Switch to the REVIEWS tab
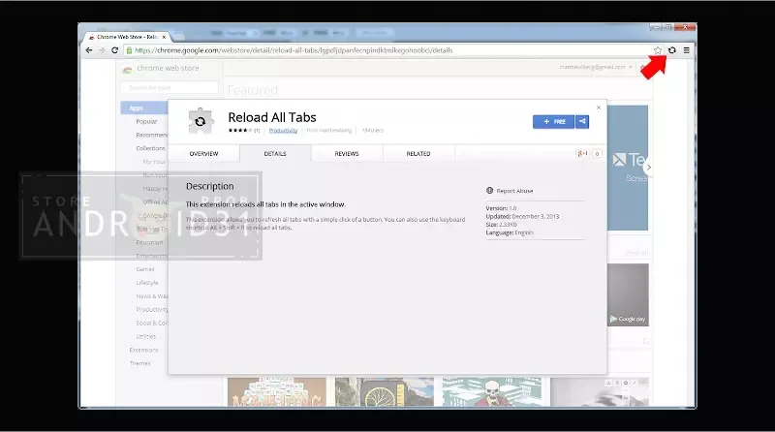Image resolution: width=775 pixels, height=432 pixels. point(347,154)
